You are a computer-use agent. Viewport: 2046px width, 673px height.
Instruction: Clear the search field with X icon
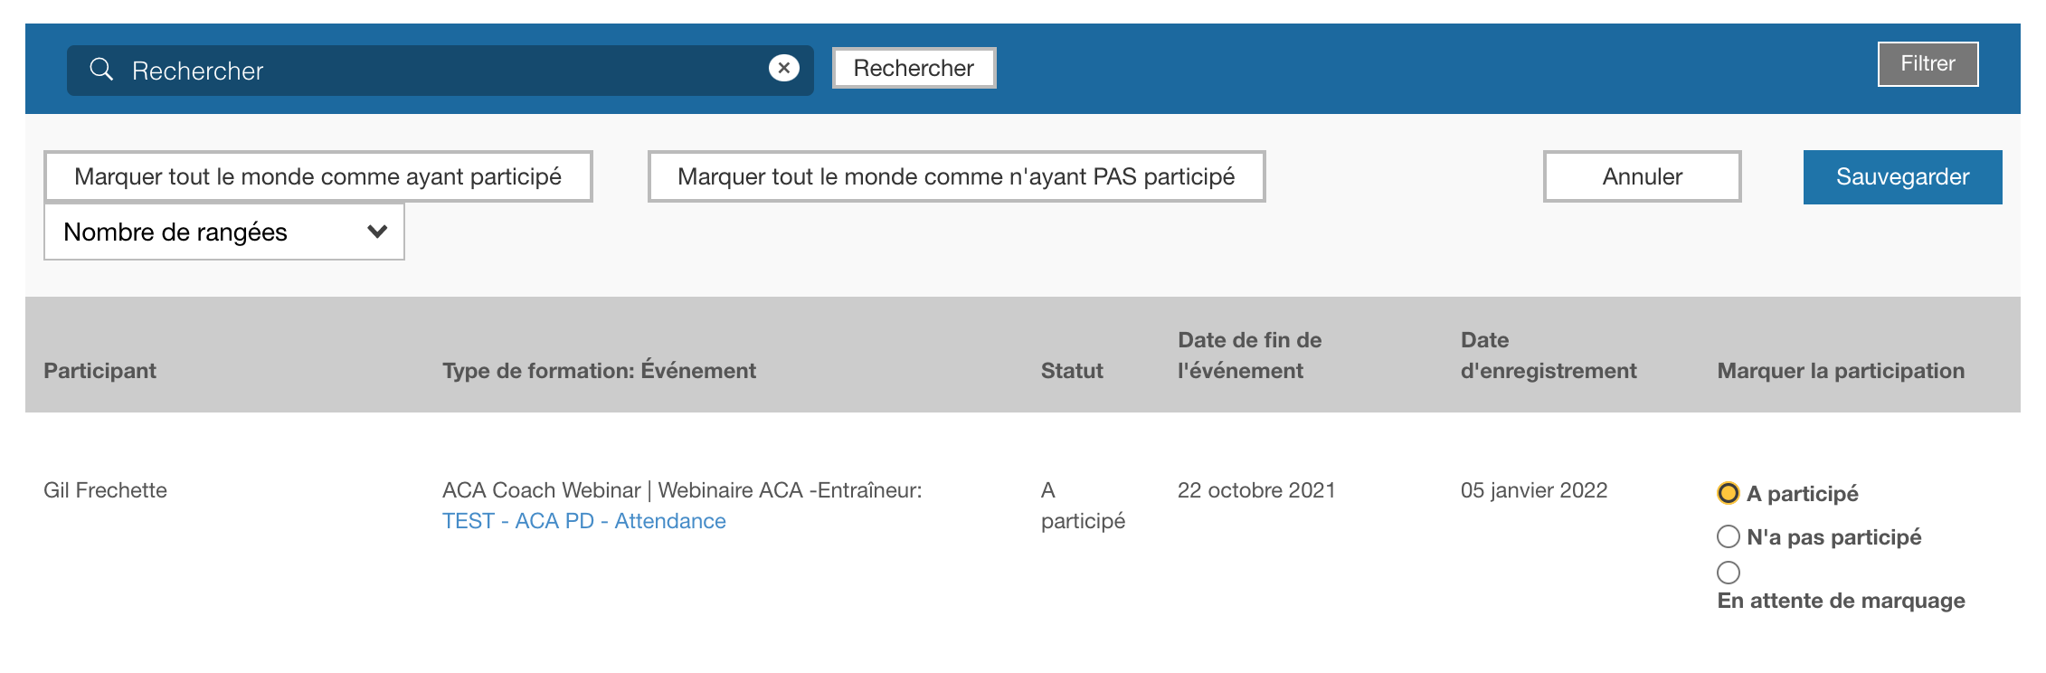tap(783, 68)
